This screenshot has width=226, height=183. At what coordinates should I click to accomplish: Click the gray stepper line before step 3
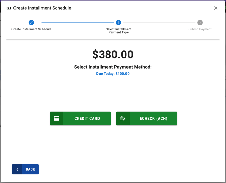[x=159, y=23]
